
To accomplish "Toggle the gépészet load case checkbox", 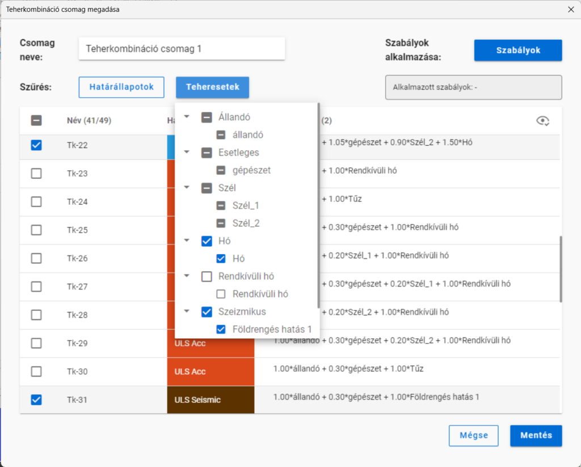I will [221, 170].
